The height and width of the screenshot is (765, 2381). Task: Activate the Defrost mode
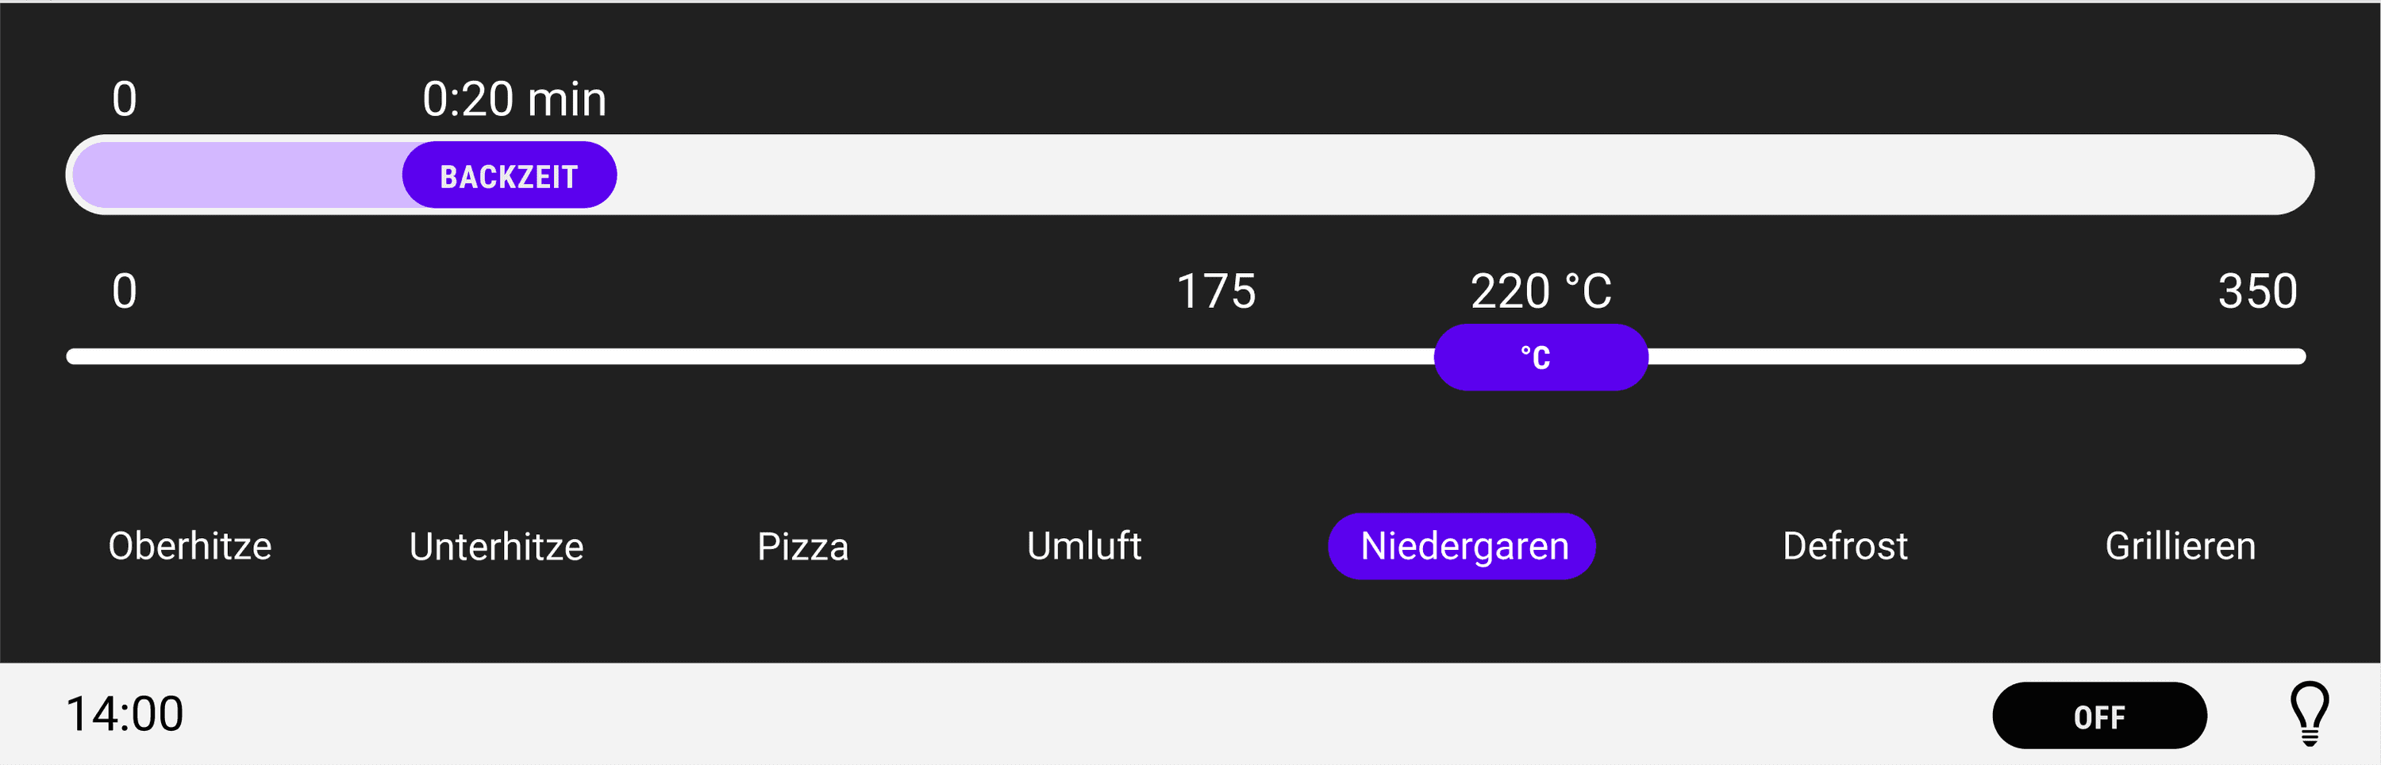coord(1845,546)
